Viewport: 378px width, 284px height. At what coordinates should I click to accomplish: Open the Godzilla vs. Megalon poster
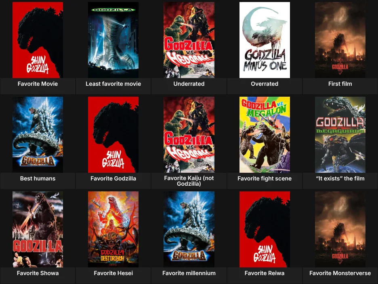(x=265, y=134)
